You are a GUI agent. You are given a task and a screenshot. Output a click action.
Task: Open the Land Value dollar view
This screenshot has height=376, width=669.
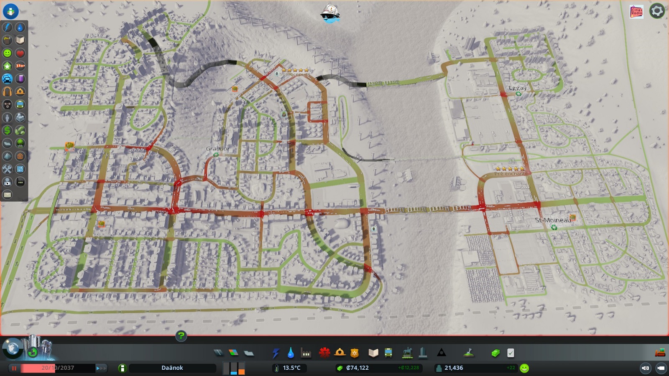pos(8,130)
